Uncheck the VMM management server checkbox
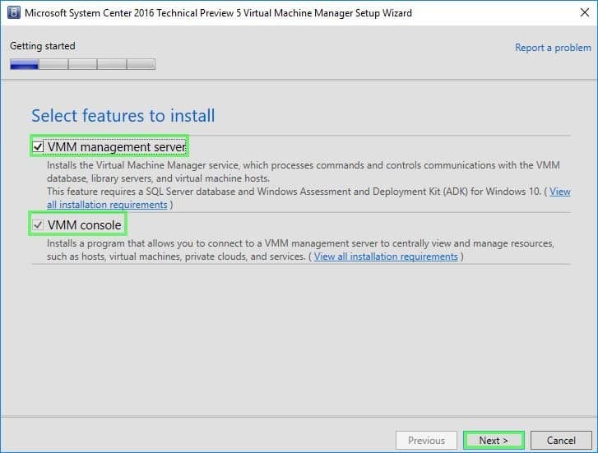This screenshot has width=598, height=453. (x=38, y=146)
